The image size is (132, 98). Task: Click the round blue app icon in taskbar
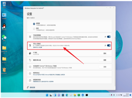[x=83, y=95]
